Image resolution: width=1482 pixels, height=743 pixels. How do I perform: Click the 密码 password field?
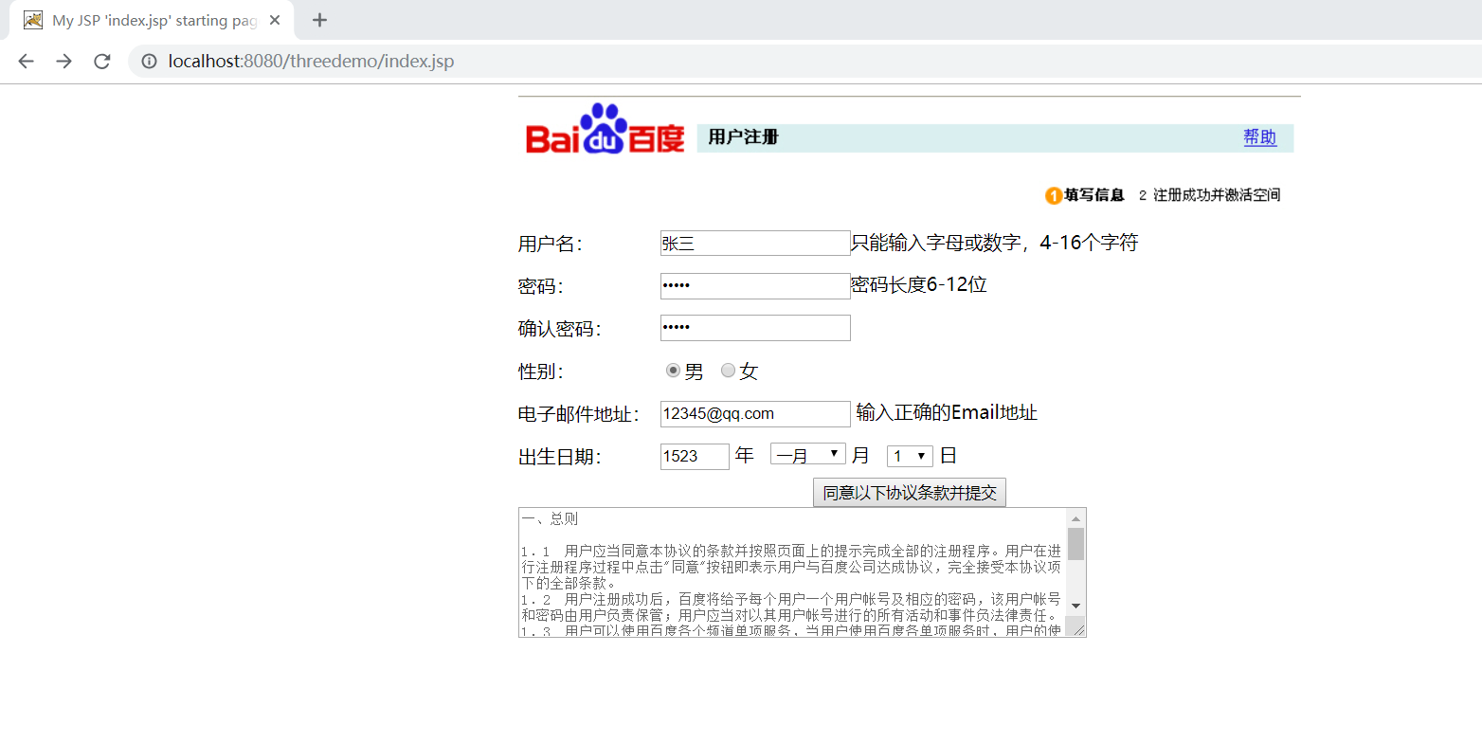(x=755, y=285)
